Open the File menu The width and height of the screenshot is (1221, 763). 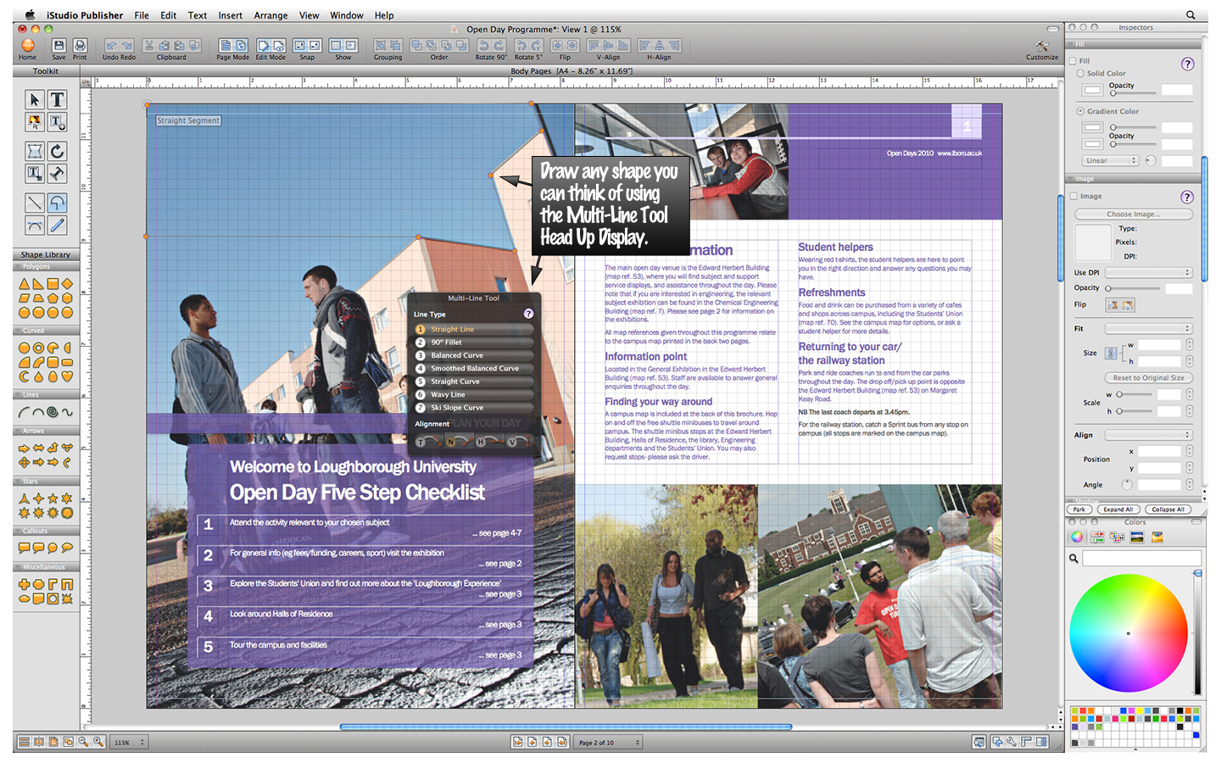142,15
